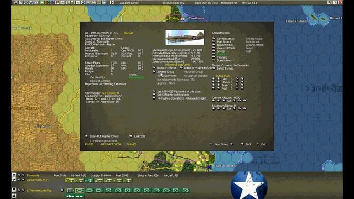Decrease CAP level with the inner left arrow
The width and height of the screenshot is (354, 199).
(x=218, y=79)
